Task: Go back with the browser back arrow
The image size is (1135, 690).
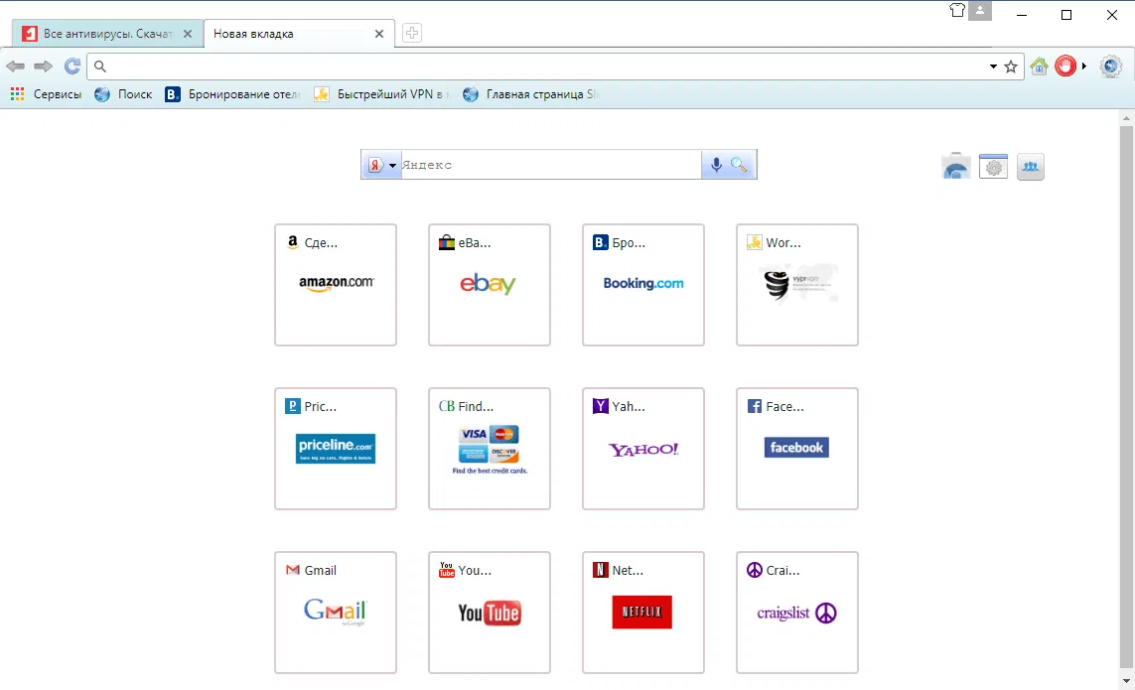Action: (15, 67)
